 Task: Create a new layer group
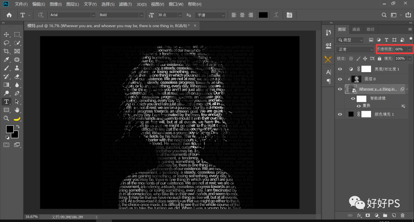[x=385, y=215]
